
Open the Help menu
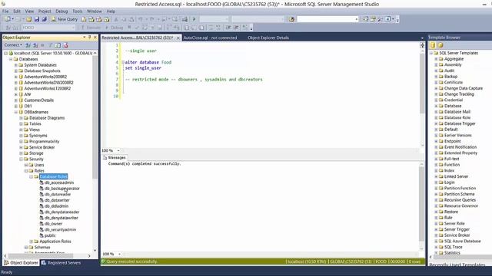click(111, 11)
